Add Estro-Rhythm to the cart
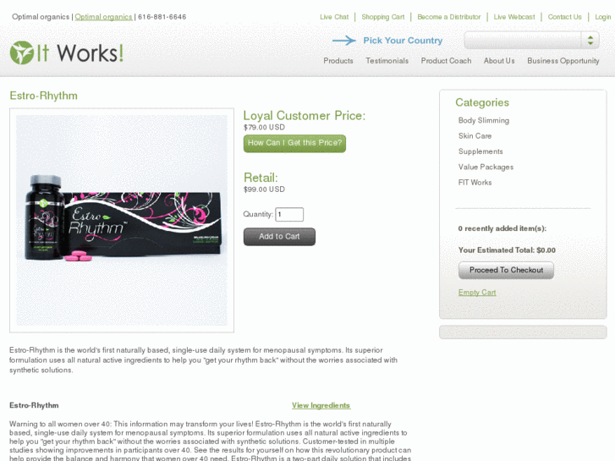The image size is (615, 461). 279,237
